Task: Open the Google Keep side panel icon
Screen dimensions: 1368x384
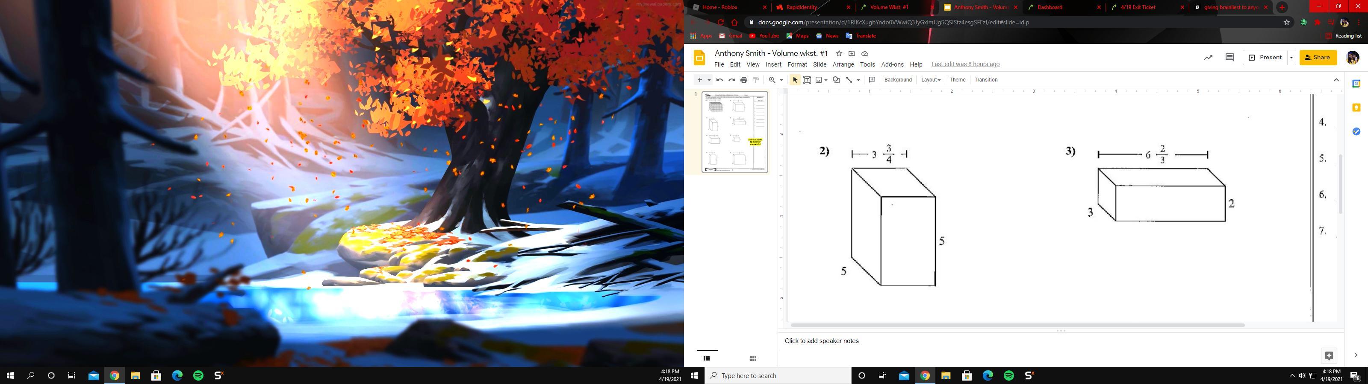Action: coord(1356,108)
